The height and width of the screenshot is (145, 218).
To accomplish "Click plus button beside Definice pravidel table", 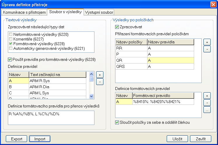I will [99, 75].
